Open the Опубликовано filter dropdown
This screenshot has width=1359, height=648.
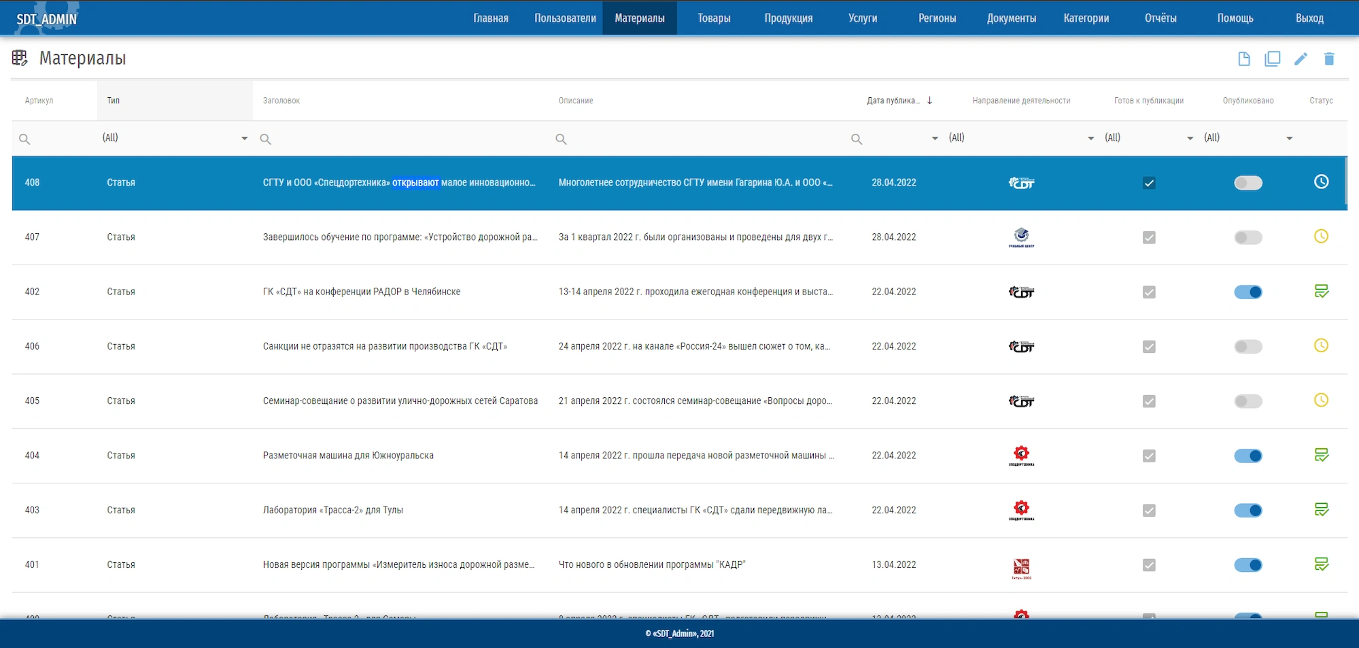coord(1289,139)
